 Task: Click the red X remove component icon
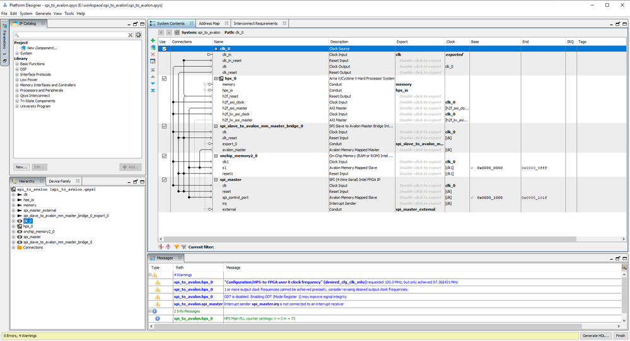[x=153, y=54]
